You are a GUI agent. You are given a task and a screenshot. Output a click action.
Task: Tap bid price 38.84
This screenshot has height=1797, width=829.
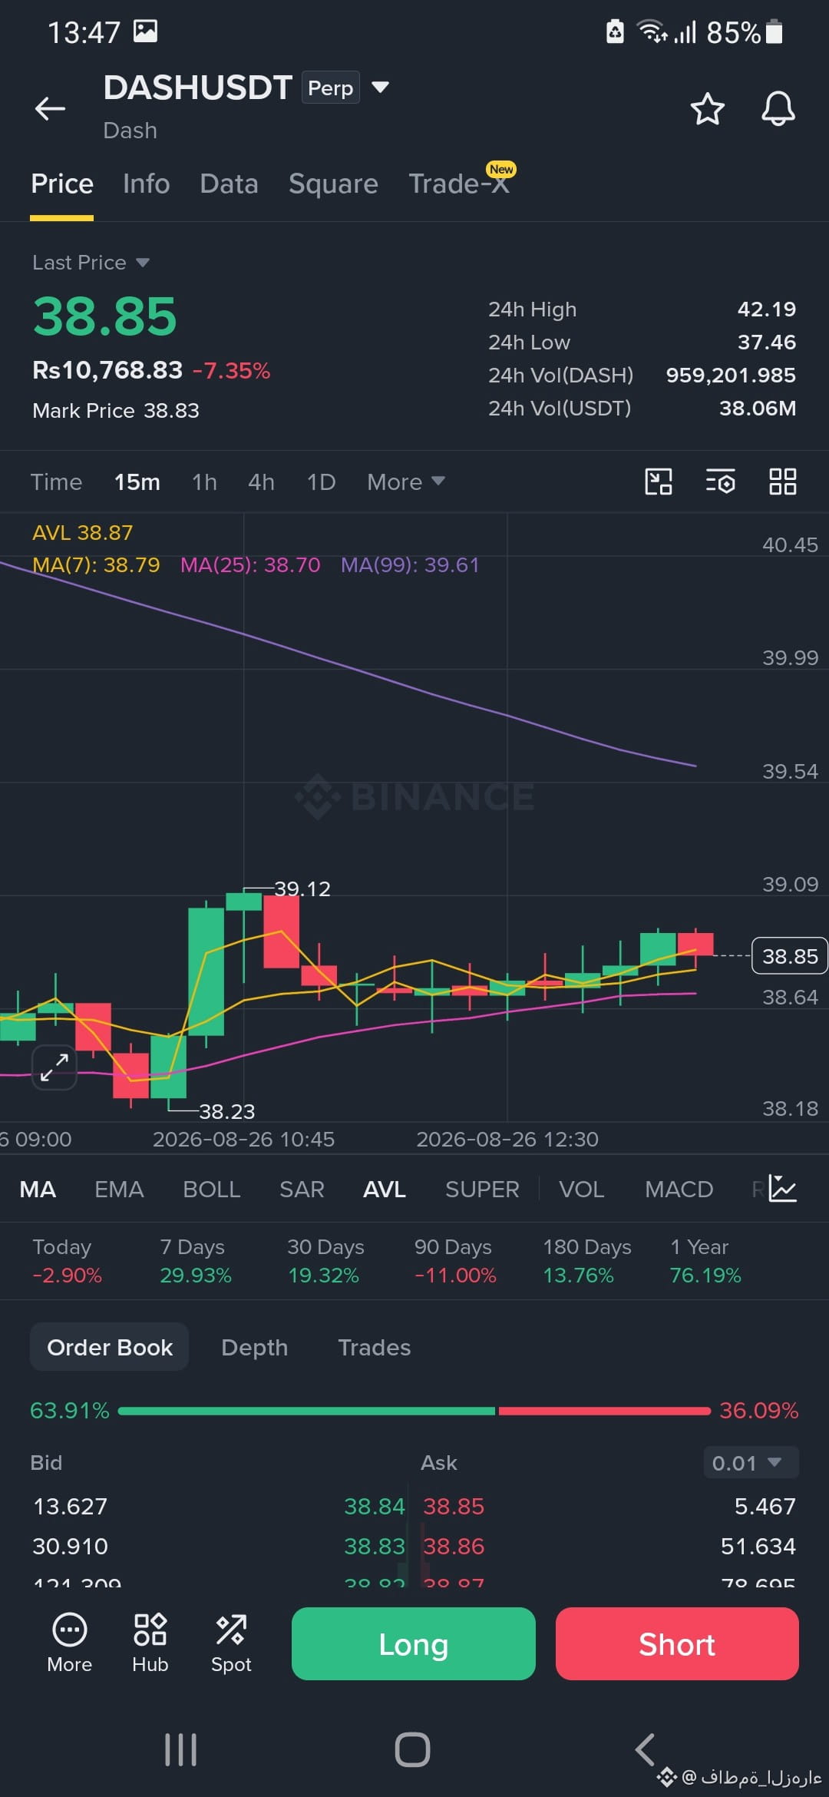click(374, 1506)
